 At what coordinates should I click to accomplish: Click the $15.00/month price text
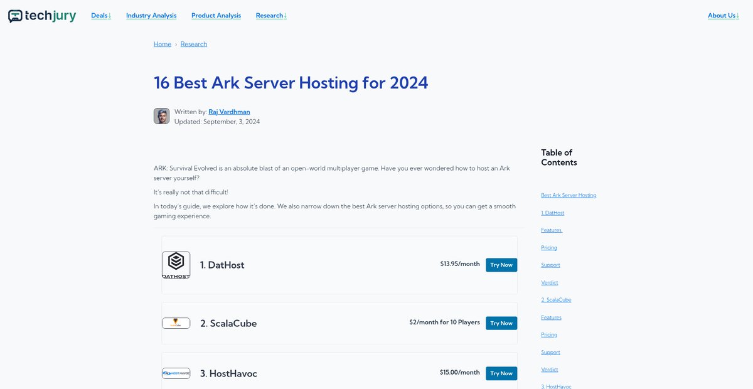tap(460, 373)
